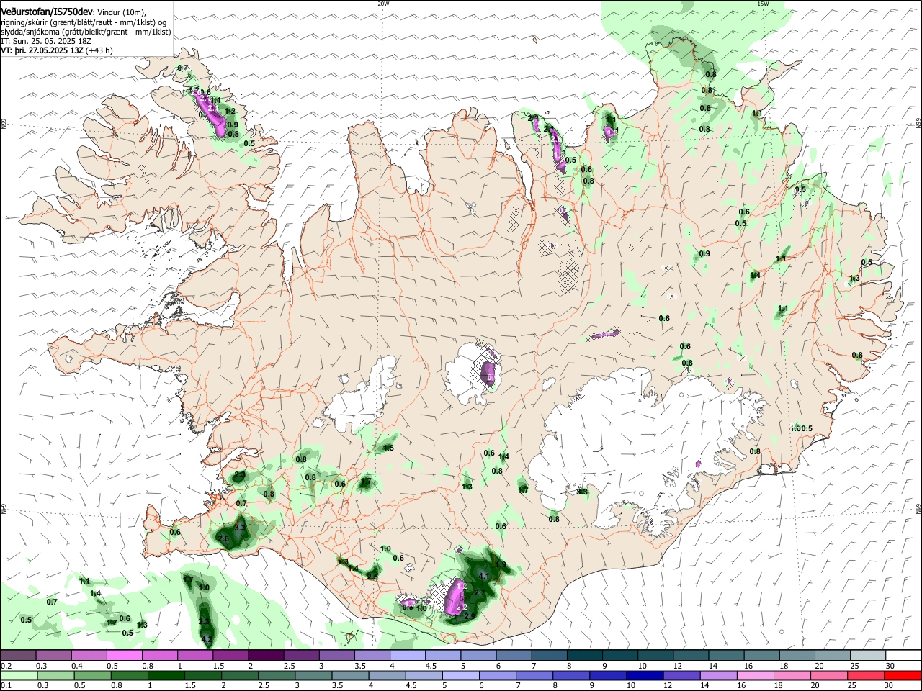Click the "Veðurstofan/IS750dev" title text
922x691 pixels.
(47, 12)
